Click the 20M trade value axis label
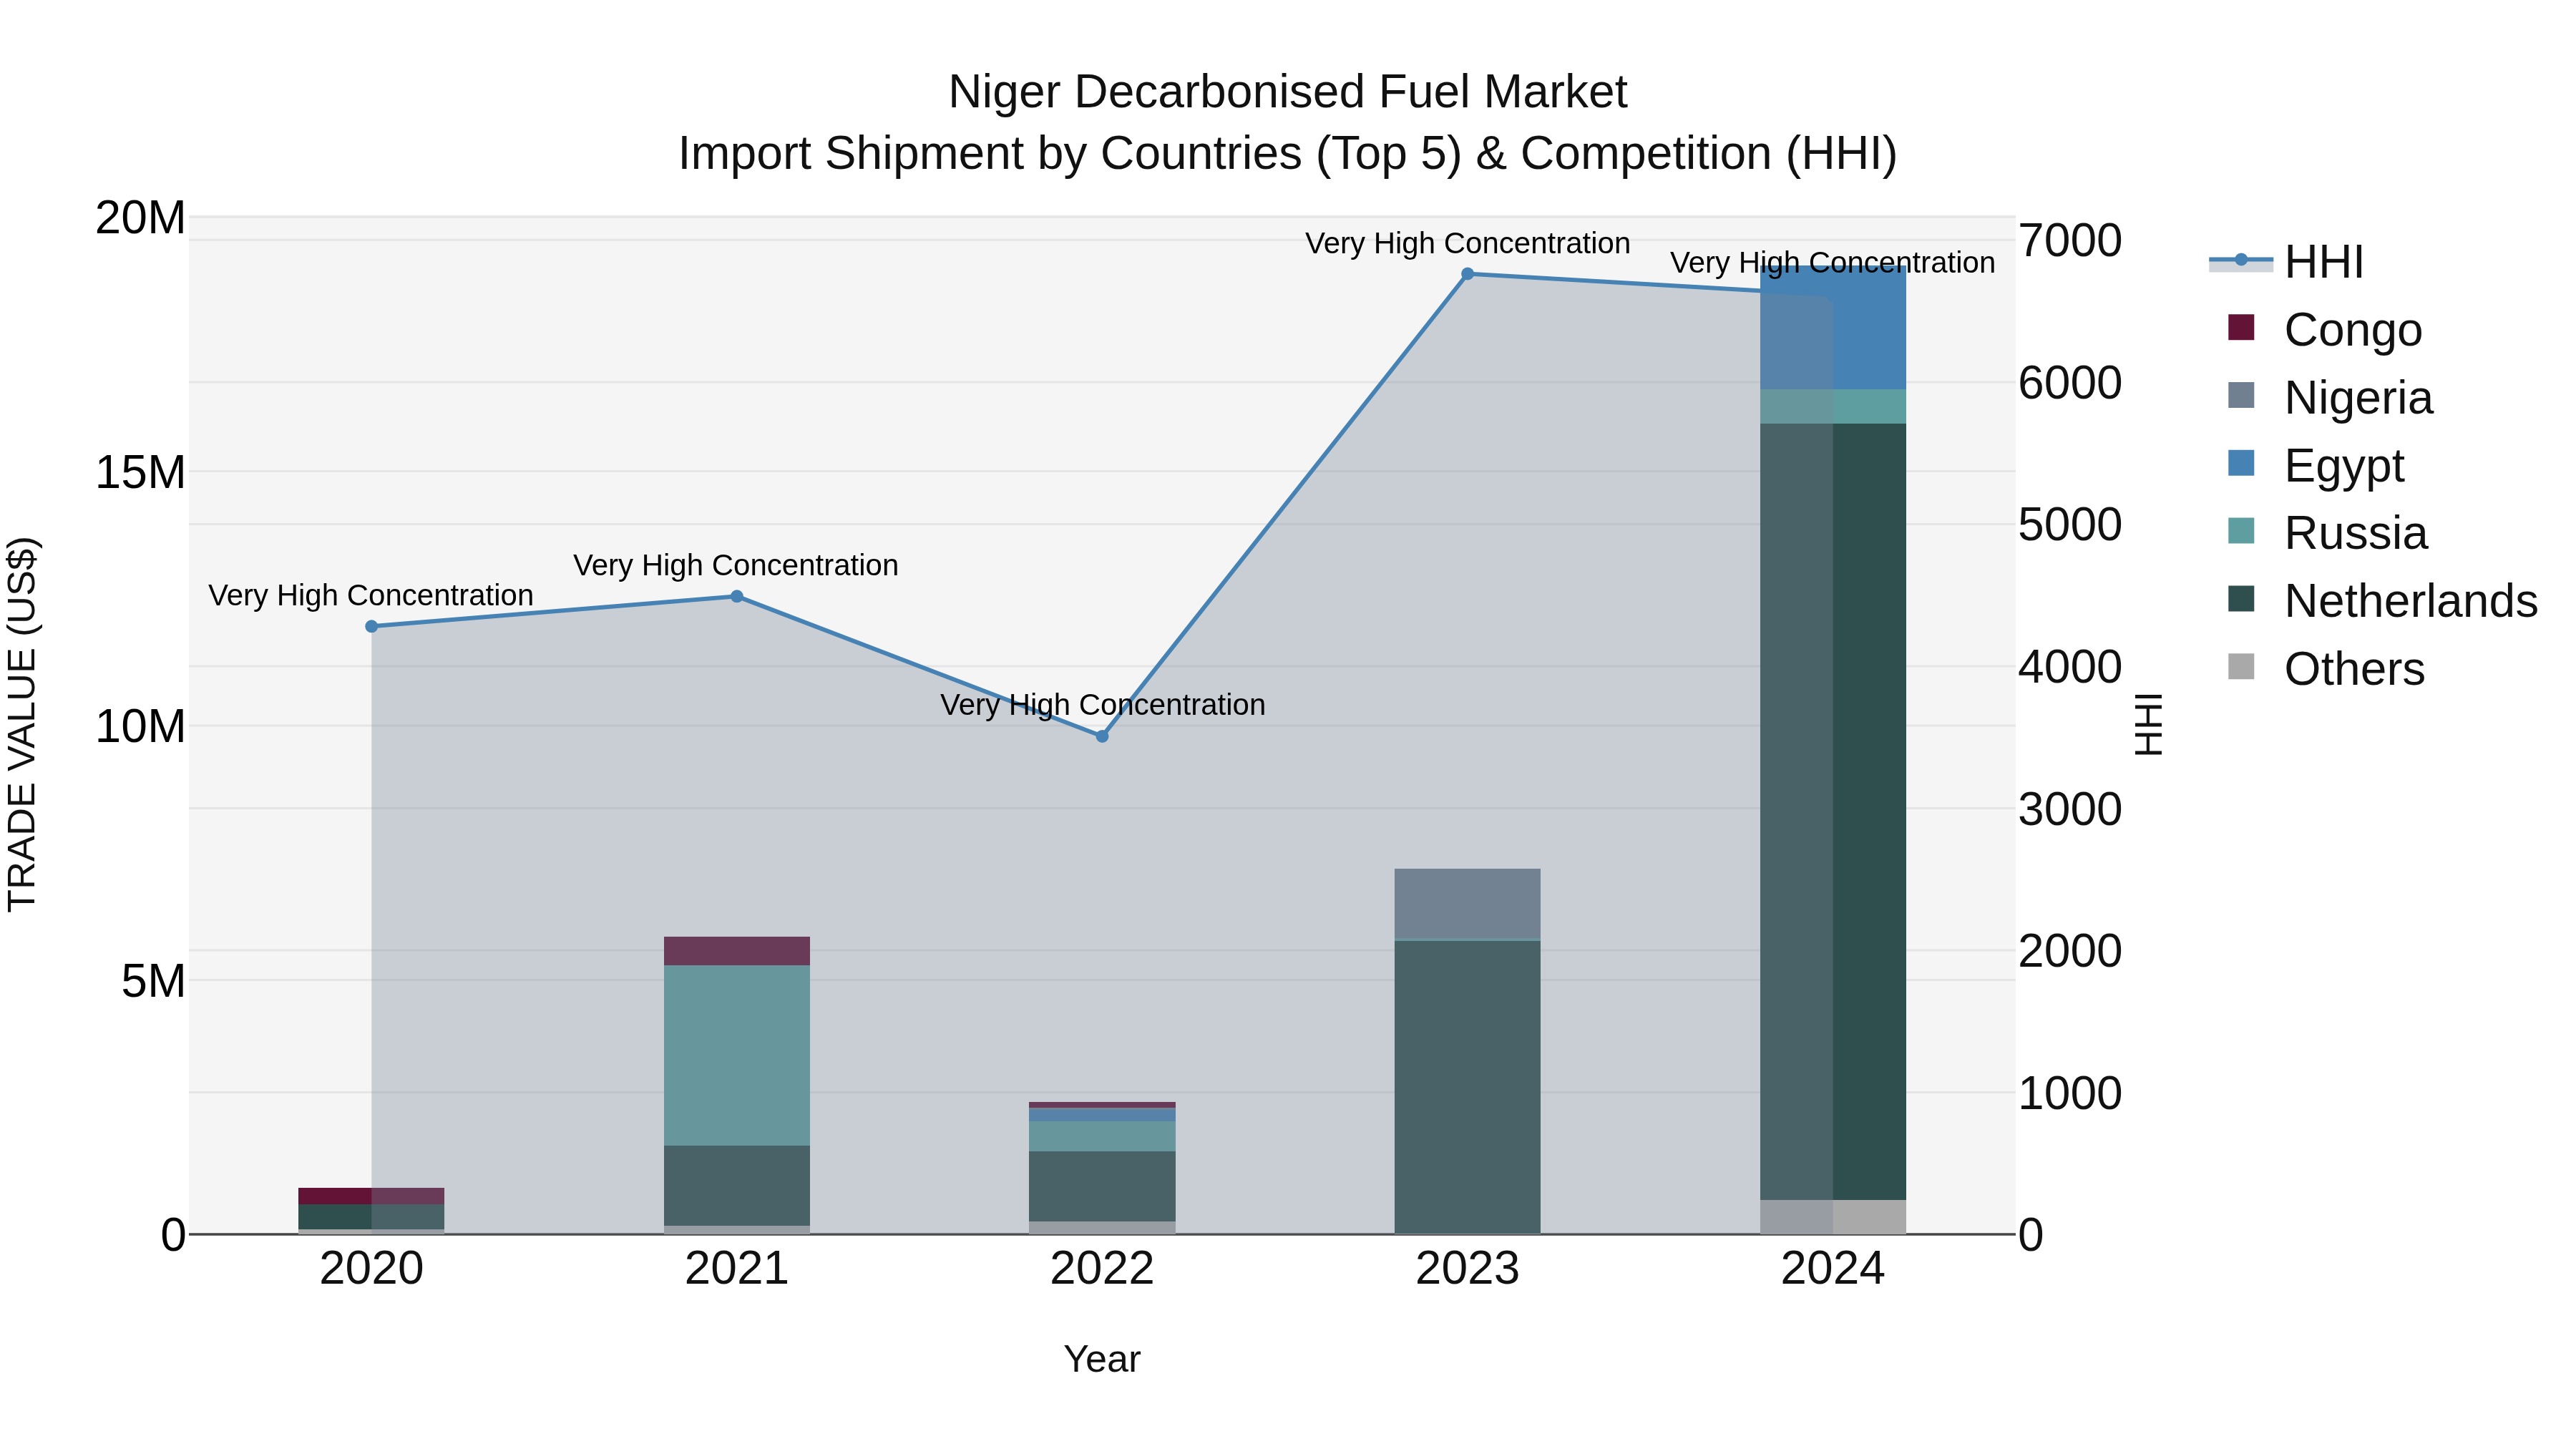This screenshot has height=1449, width=2576. click(140, 218)
